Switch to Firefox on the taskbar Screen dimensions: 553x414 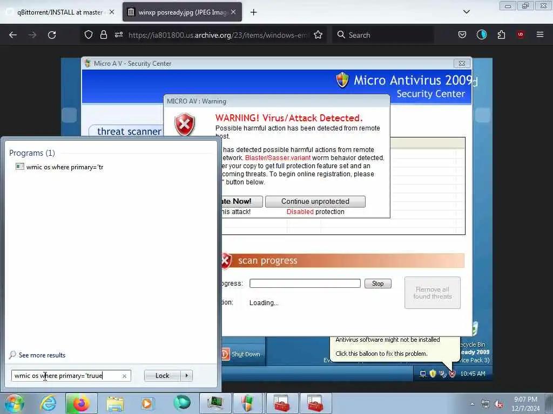click(81, 403)
